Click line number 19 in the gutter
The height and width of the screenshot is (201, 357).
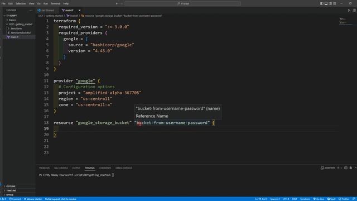pos(46,129)
